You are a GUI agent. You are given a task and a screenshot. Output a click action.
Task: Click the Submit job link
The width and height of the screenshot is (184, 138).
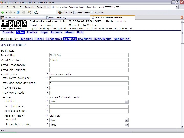click(121, 39)
